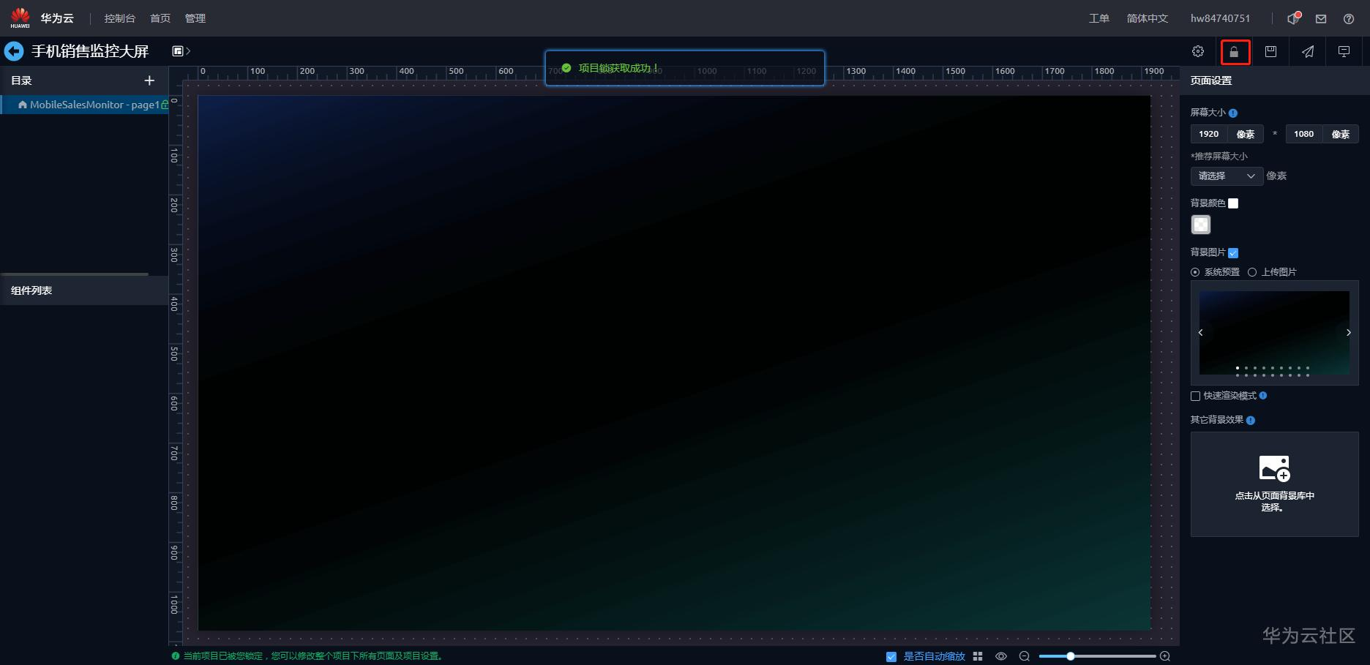Image resolution: width=1370 pixels, height=665 pixels.
Task: Expand the chevron next to the title icon
Action: tap(188, 50)
